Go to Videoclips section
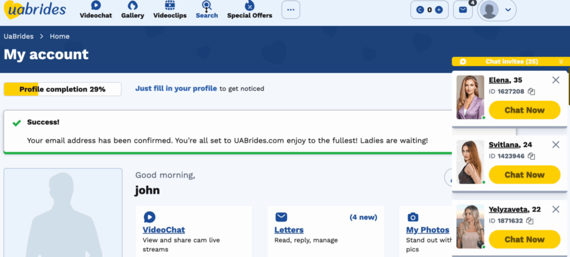570x257 pixels. point(170,10)
